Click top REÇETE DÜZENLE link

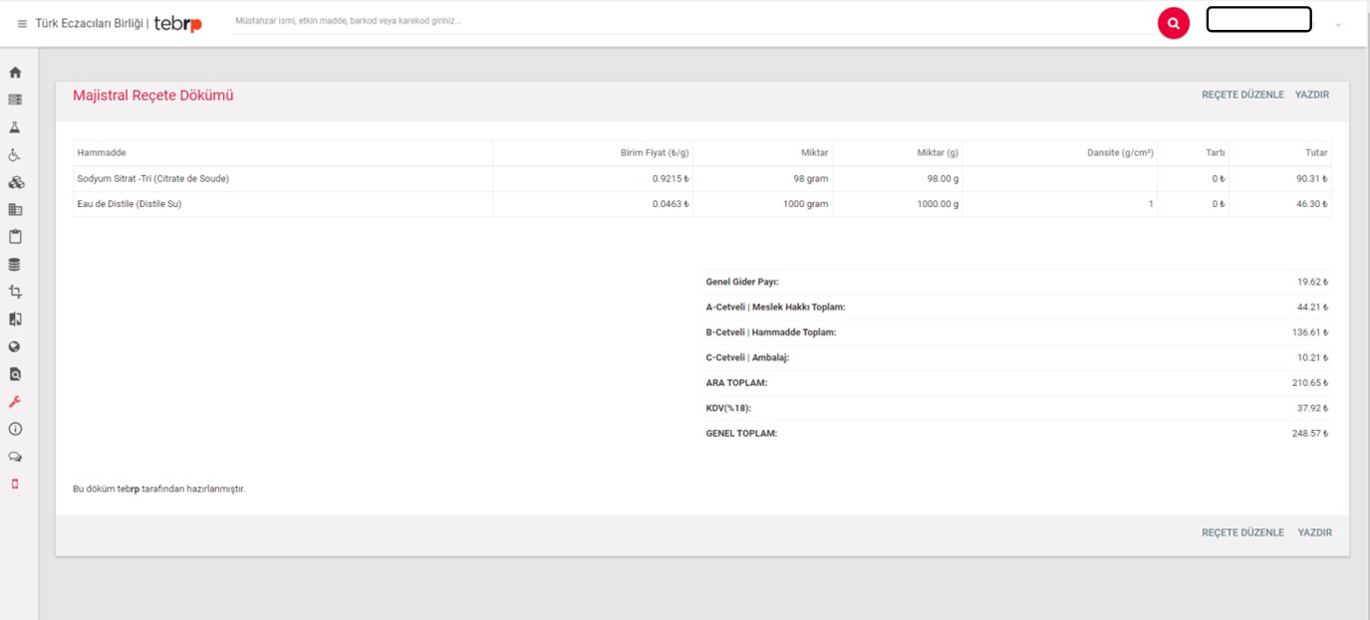[1242, 95]
